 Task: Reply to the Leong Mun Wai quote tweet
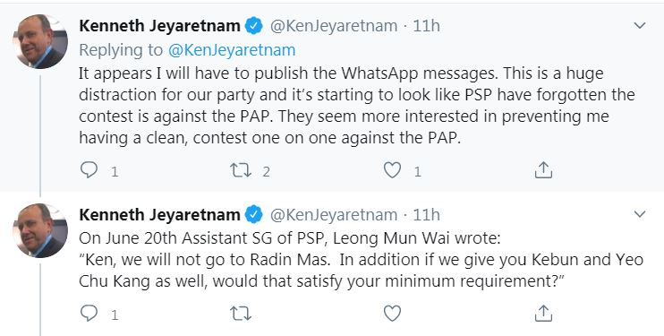tap(89, 314)
